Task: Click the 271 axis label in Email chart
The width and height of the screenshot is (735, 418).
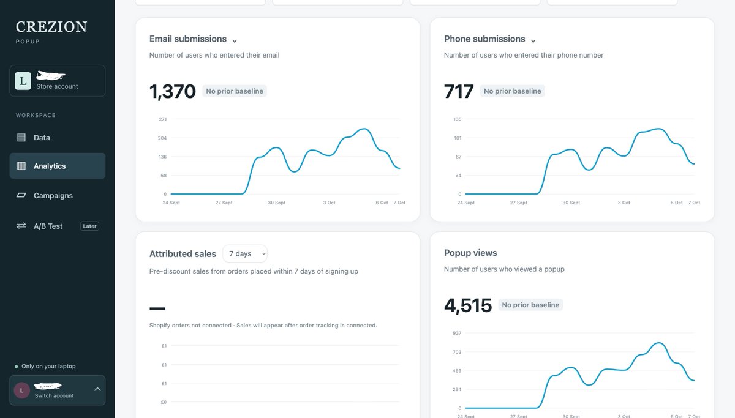Action: 162,119
